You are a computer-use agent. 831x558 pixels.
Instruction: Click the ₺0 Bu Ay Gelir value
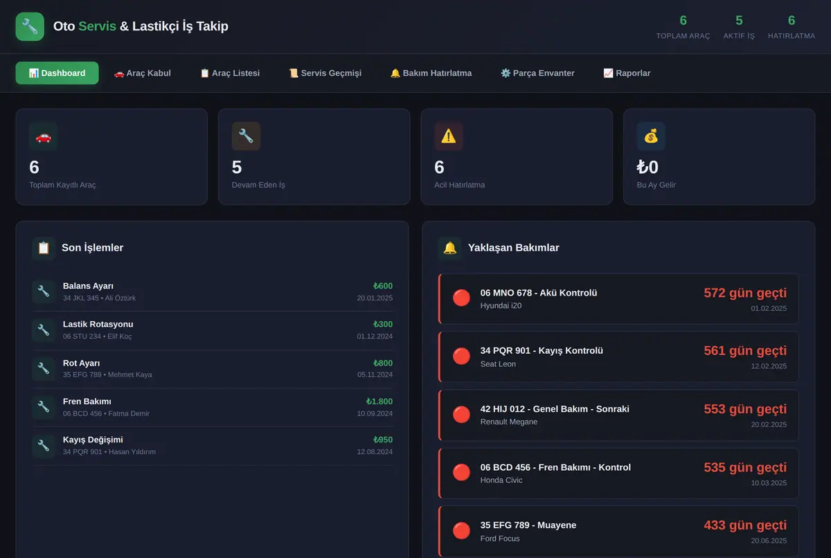click(x=647, y=168)
